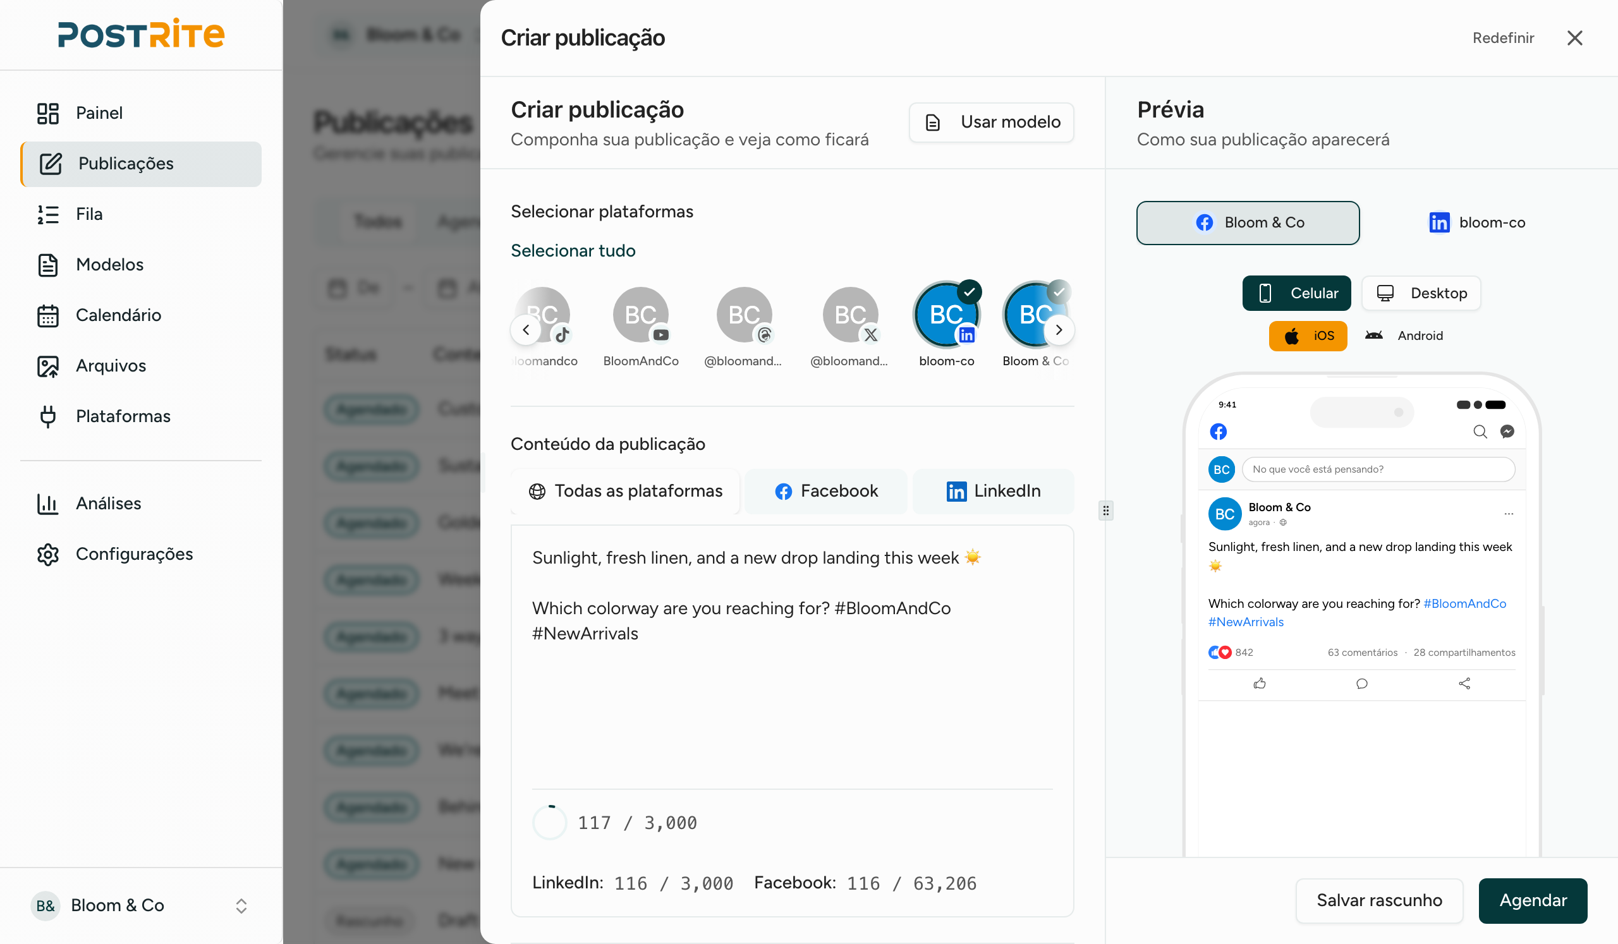Click Messenger icon in phone preview
Screen dimensions: 1618x944
coord(1507,432)
